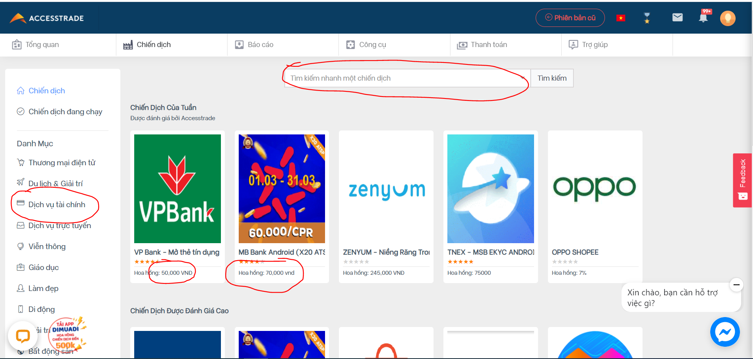Open the VPBank campaign thumbnail

[177, 189]
